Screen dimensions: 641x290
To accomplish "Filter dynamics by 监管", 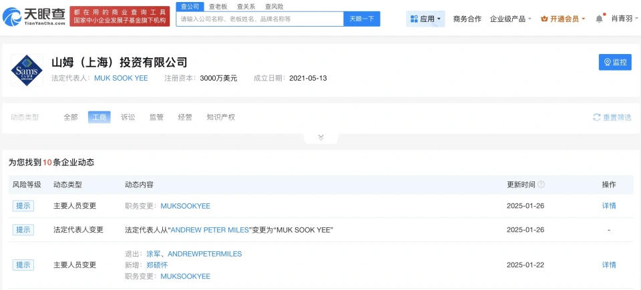I will point(156,117).
